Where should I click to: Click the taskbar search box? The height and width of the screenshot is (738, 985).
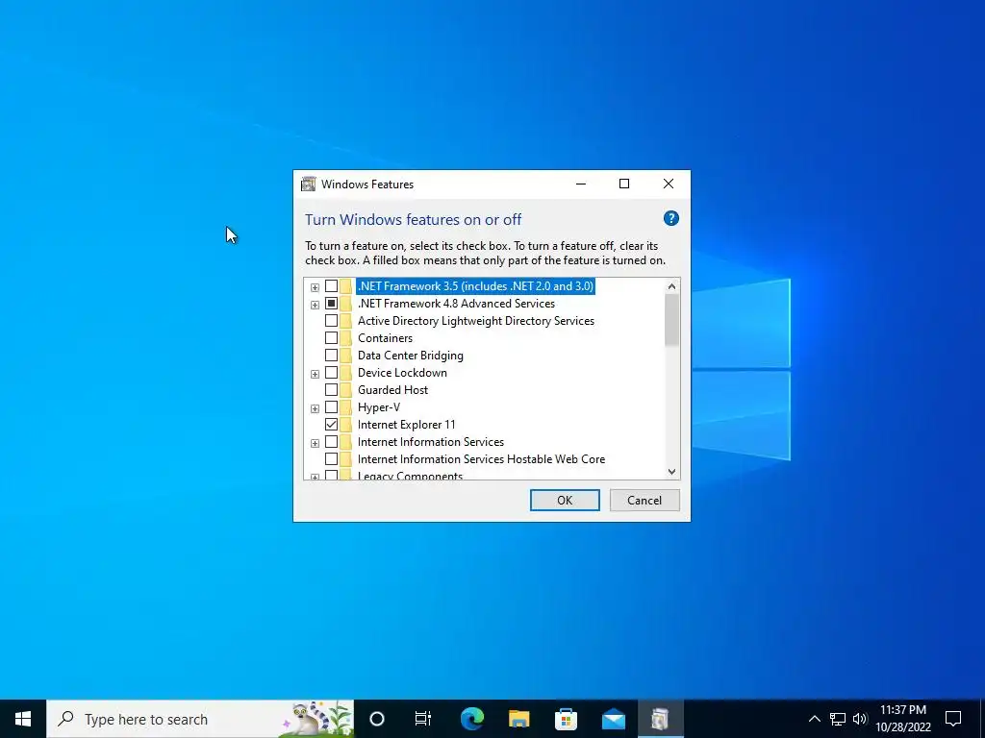pos(200,719)
